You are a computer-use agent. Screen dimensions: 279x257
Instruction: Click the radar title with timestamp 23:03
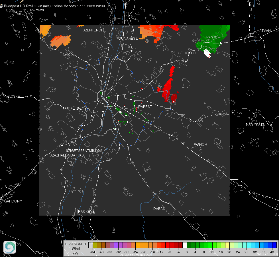tap(54, 6)
